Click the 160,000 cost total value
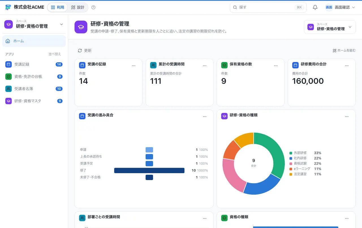The height and width of the screenshot is (228, 362). [308, 81]
